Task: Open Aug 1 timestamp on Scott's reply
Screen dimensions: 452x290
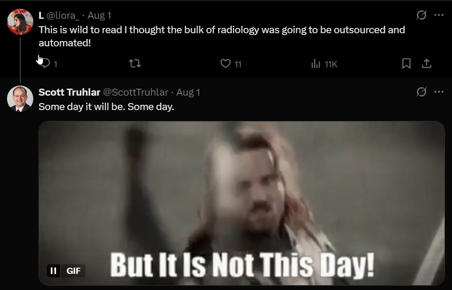Action: (188, 92)
